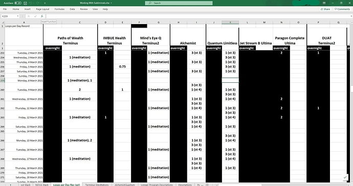Open the Page Layout ribbon tab
The width and height of the screenshot is (353, 186).
click(42, 9)
